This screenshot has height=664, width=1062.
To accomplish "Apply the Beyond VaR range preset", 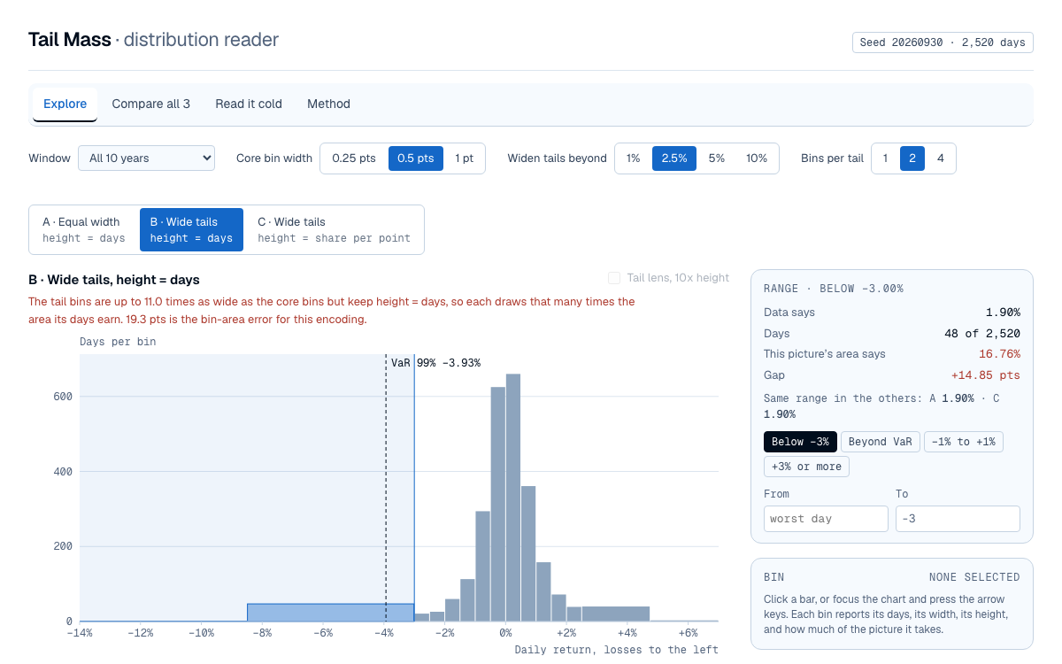I will click(x=880, y=442).
